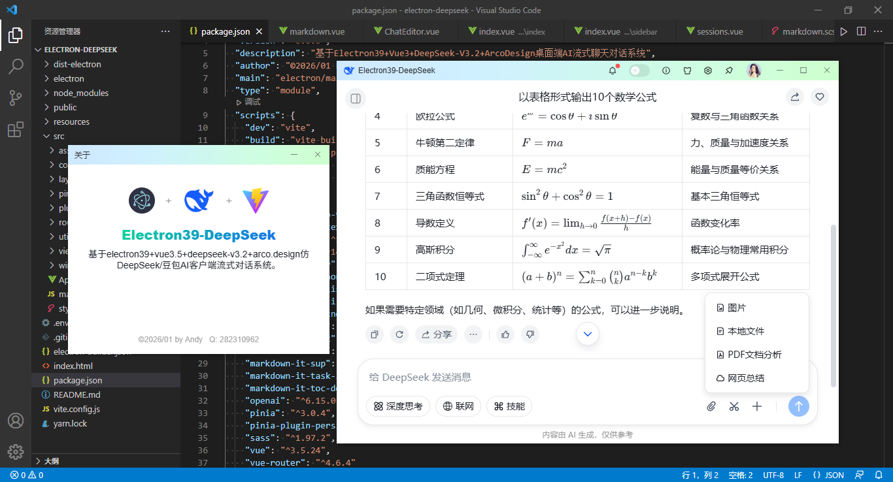The height and width of the screenshot is (482, 893).
Task: Click the notification bell in DeepSeek titlebar
Action: 613,70
